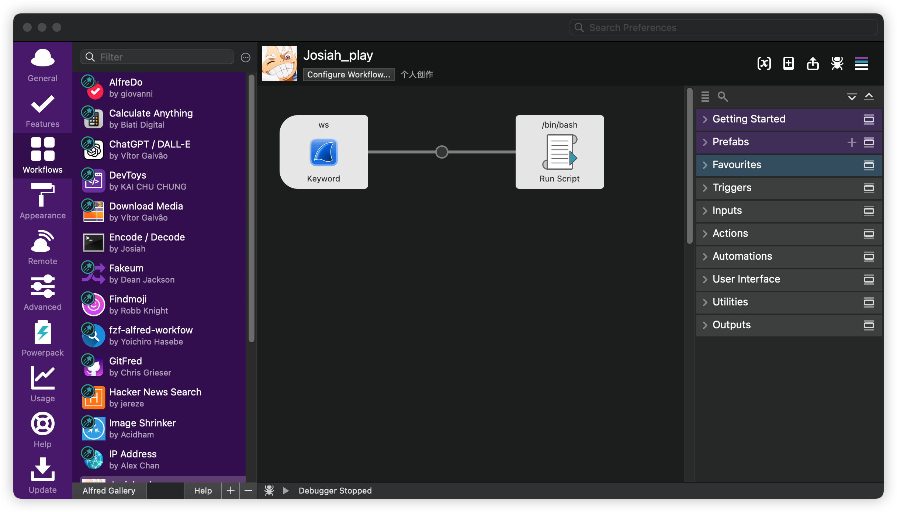The image size is (897, 512).
Task: Toggle the layout icon on Automations row
Action: point(869,256)
